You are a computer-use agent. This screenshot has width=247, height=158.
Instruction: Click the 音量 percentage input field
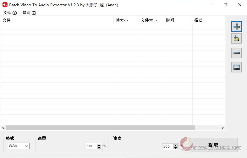tap(91, 146)
